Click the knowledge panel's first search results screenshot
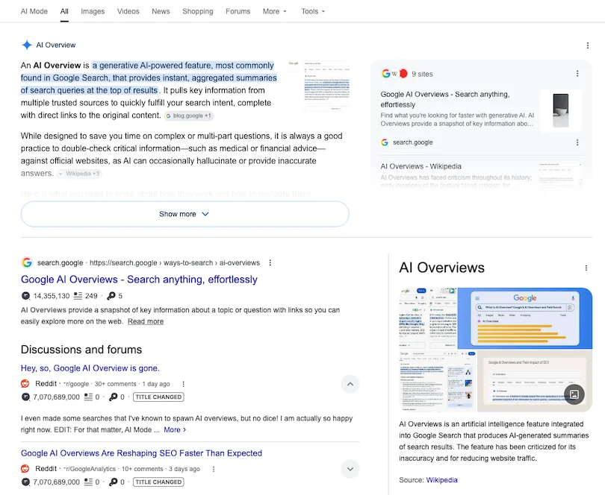 coord(428,318)
